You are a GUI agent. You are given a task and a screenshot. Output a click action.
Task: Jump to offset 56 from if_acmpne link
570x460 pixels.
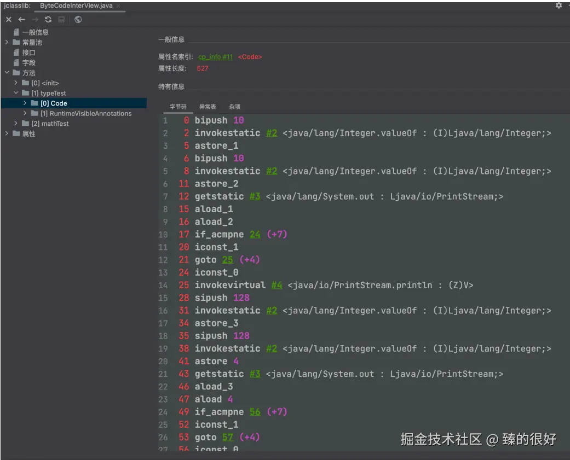(x=255, y=412)
